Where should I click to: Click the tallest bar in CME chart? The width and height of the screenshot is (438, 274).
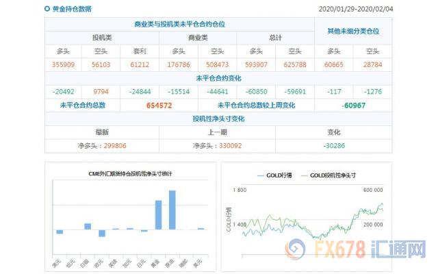(x=172, y=210)
